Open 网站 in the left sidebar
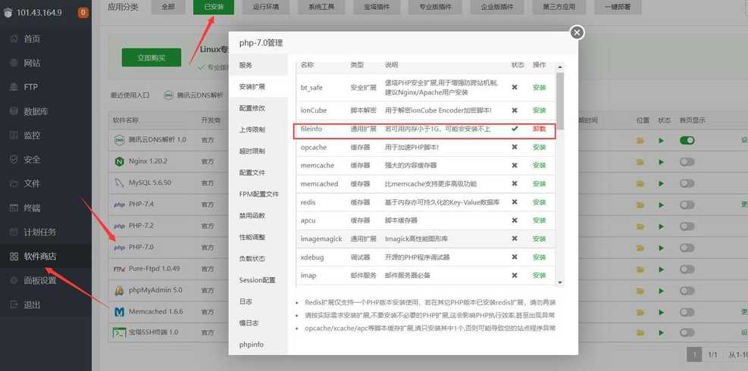 32,63
